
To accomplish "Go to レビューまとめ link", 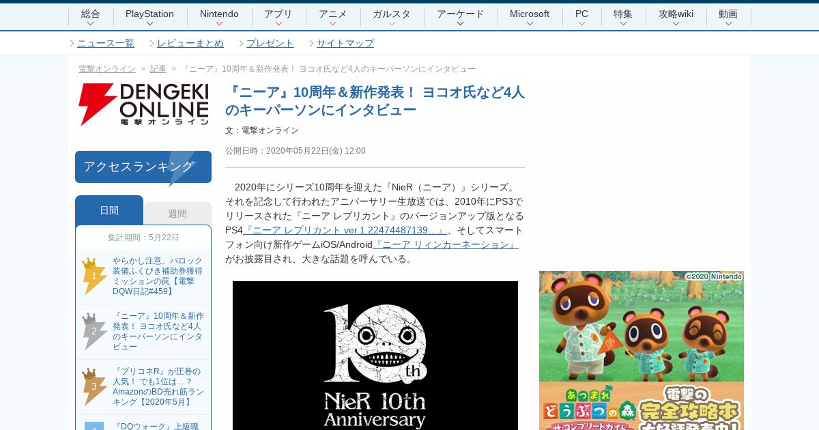I will click(x=190, y=43).
